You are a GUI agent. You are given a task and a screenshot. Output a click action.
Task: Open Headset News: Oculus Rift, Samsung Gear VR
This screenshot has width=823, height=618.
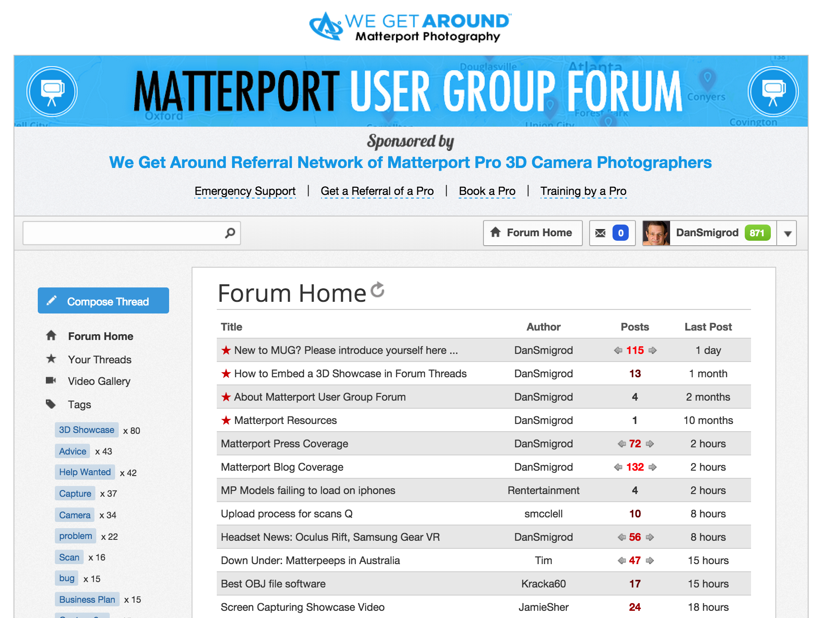coord(330,537)
